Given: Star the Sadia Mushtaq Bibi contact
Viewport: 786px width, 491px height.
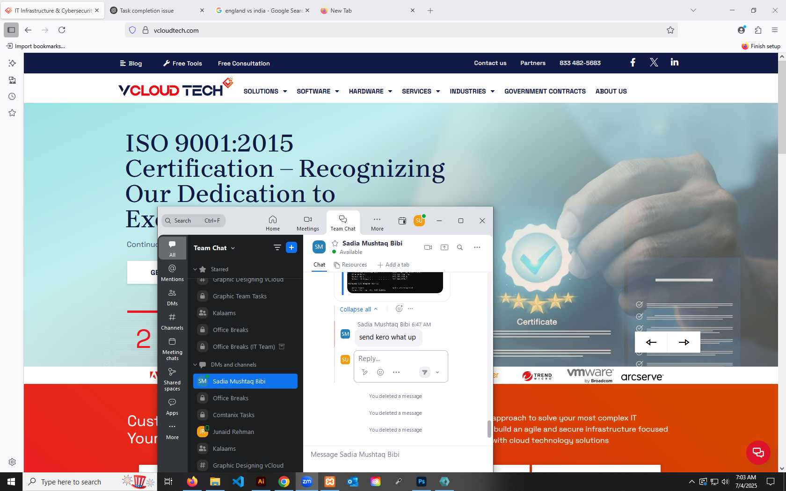Looking at the screenshot, I should point(335,243).
